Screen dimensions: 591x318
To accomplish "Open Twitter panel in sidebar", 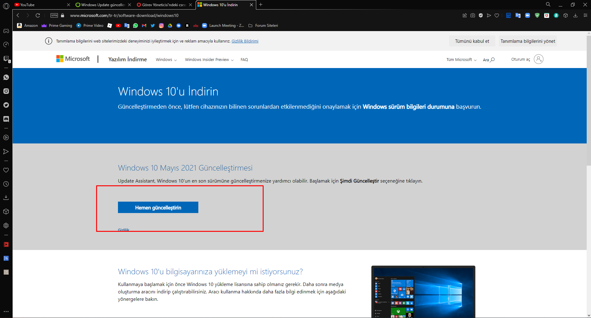I will 6,105.
